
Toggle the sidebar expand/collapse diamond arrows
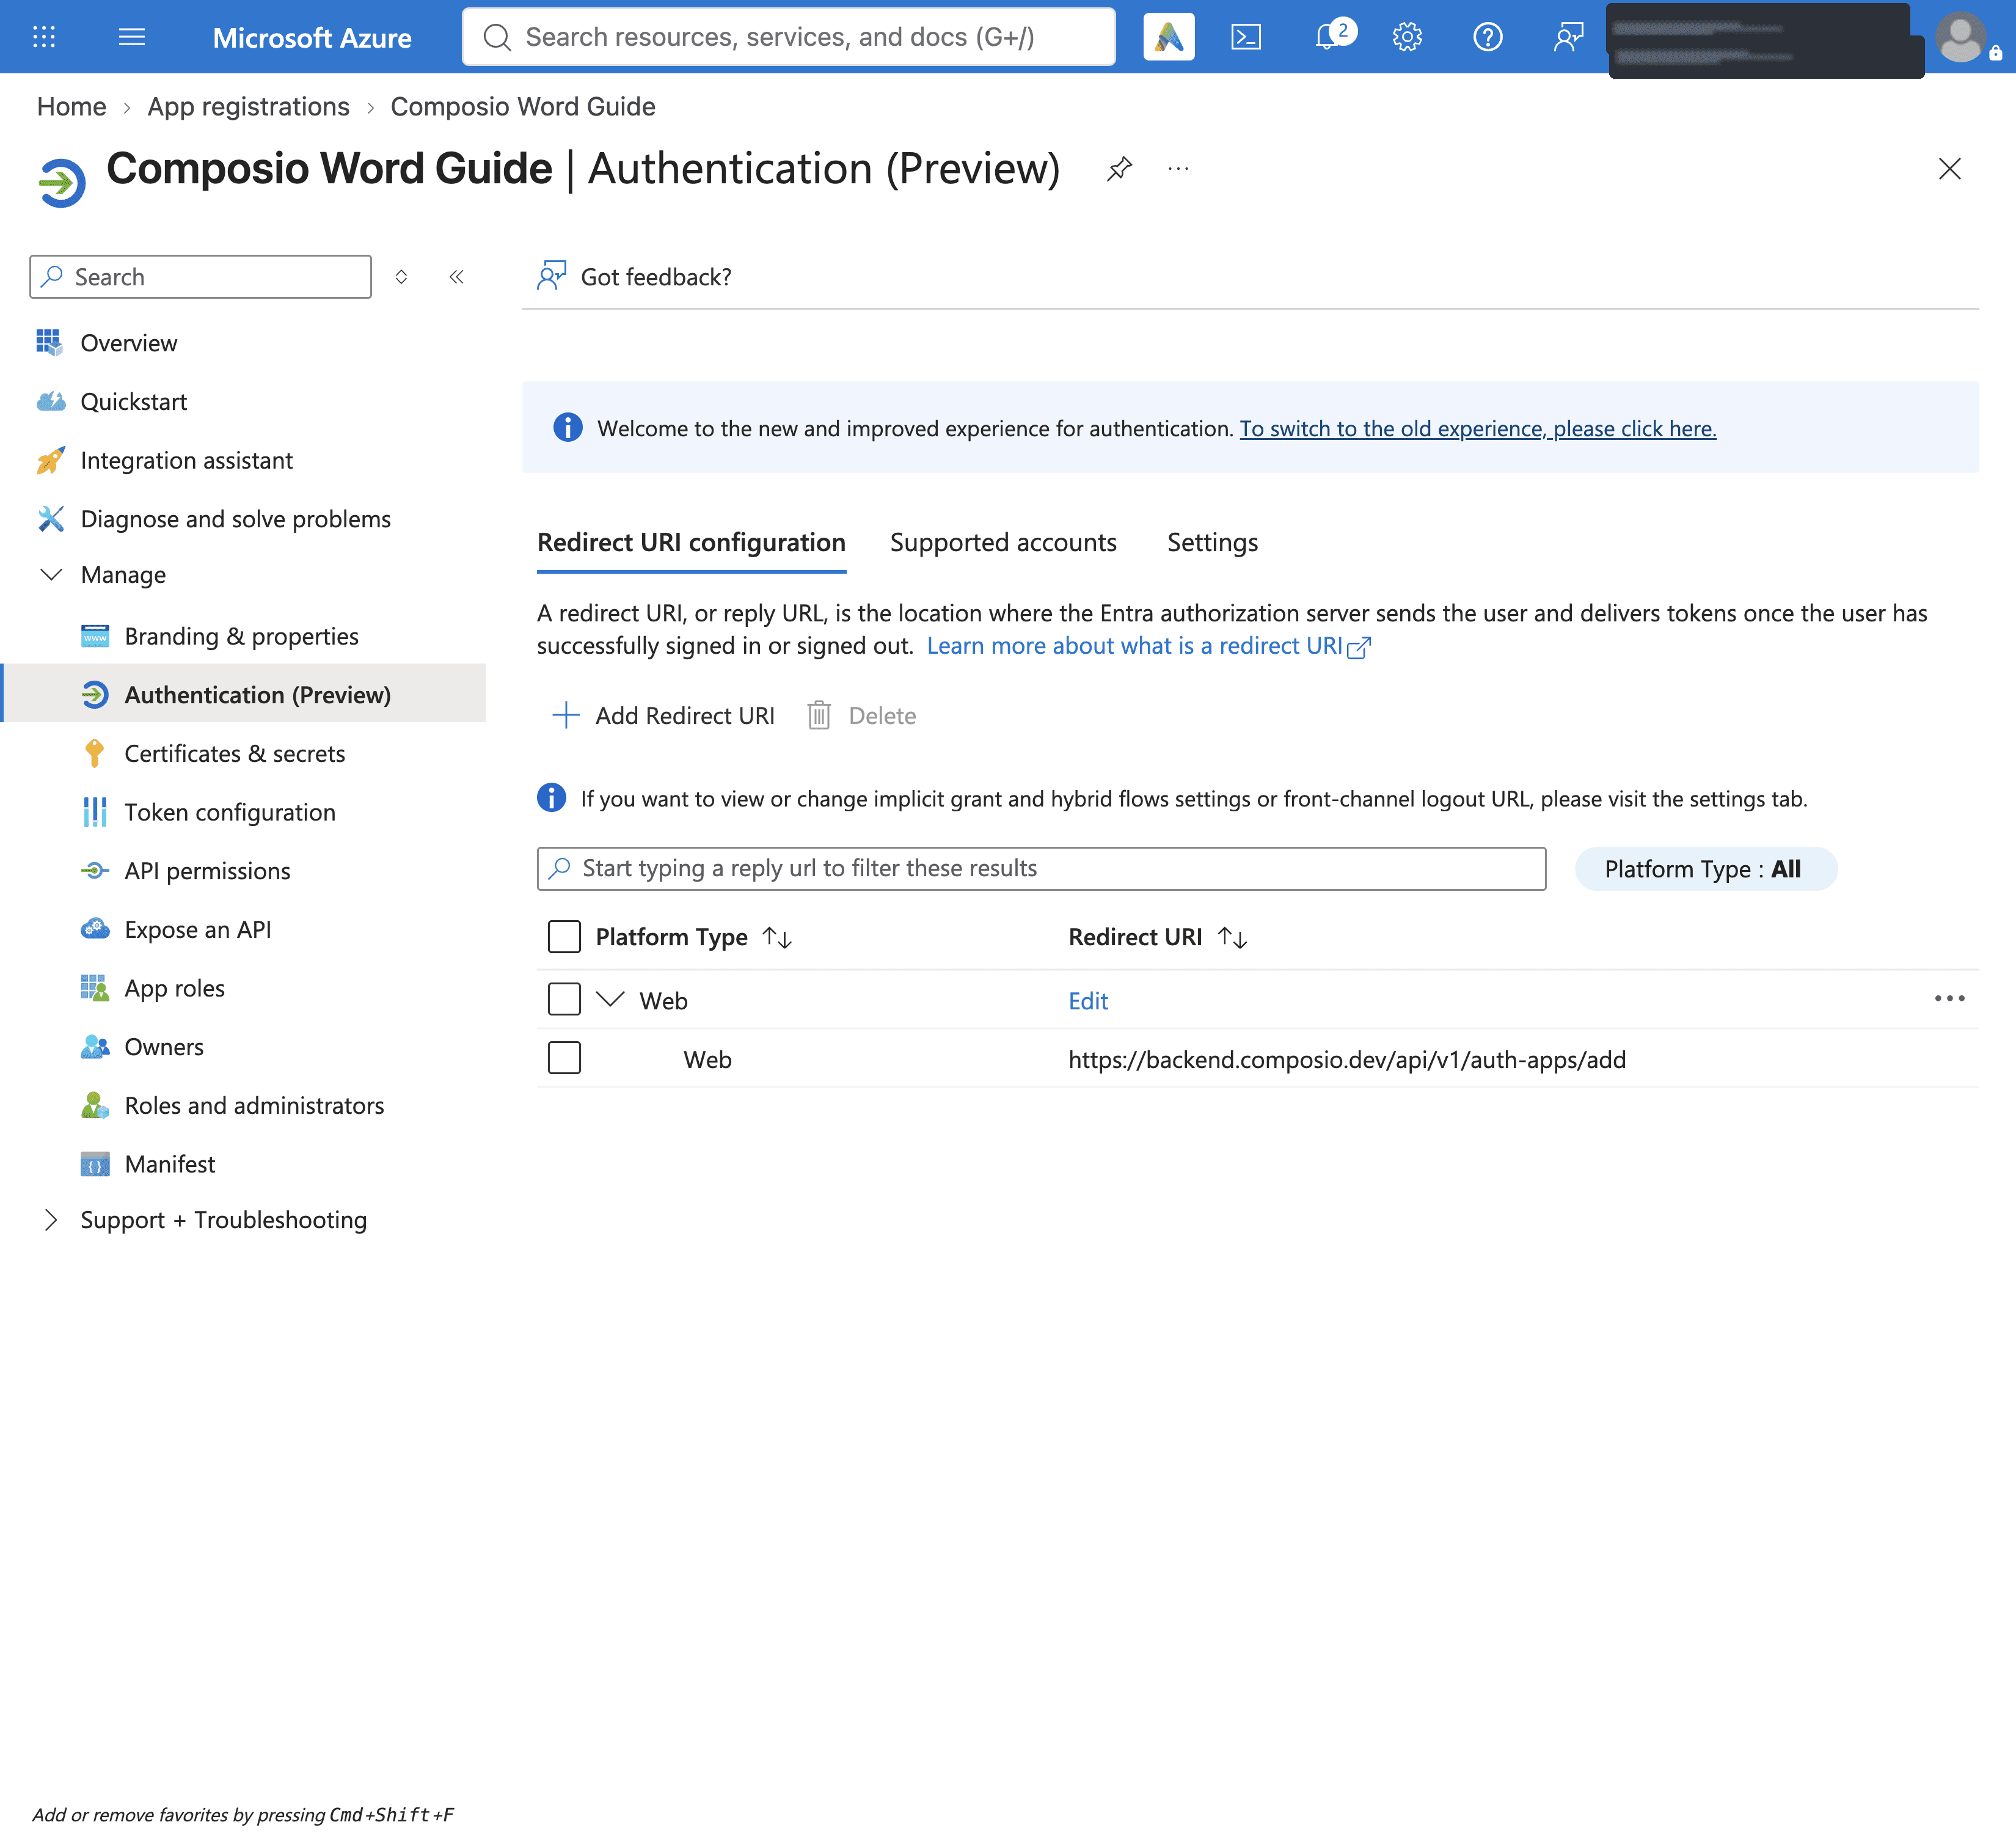pos(401,277)
